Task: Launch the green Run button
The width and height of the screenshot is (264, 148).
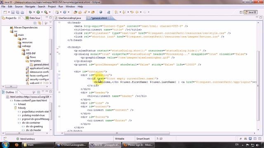Action: click(38, 12)
